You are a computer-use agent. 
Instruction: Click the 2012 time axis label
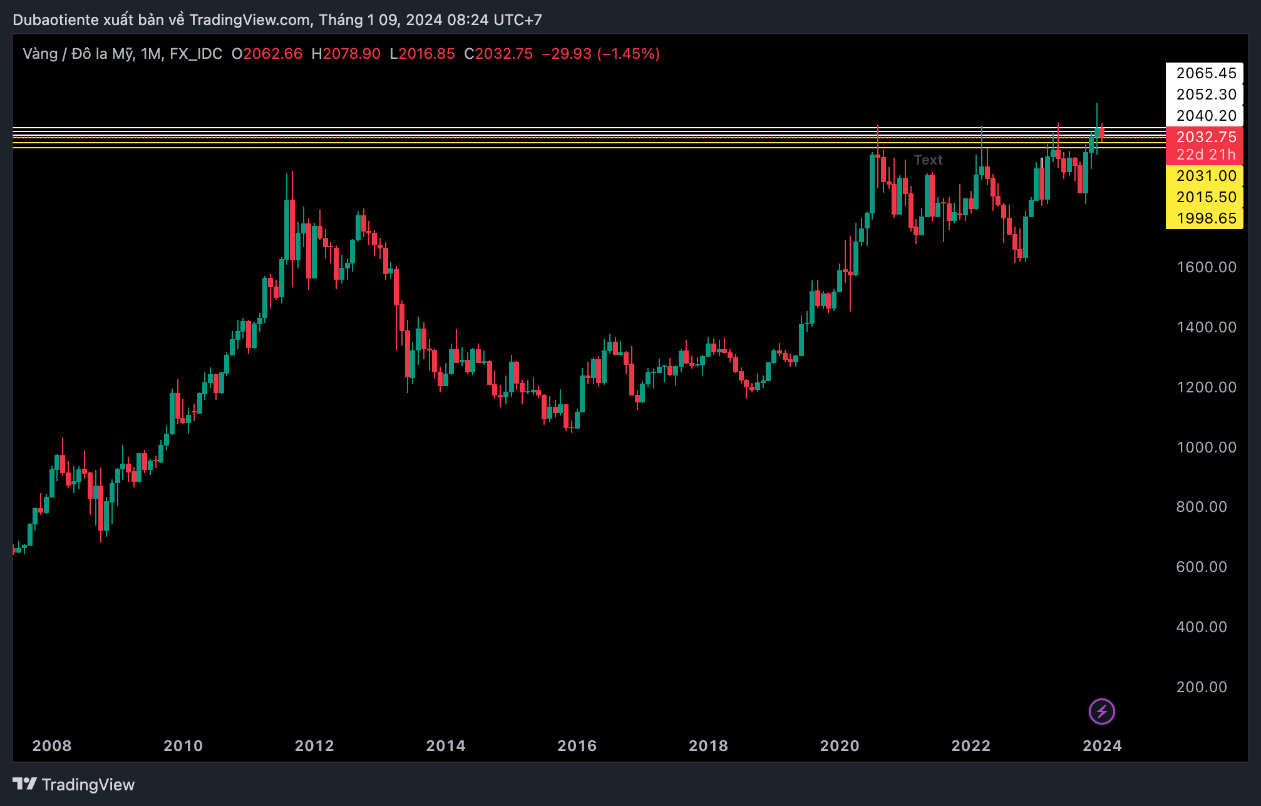pyautogui.click(x=314, y=746)
